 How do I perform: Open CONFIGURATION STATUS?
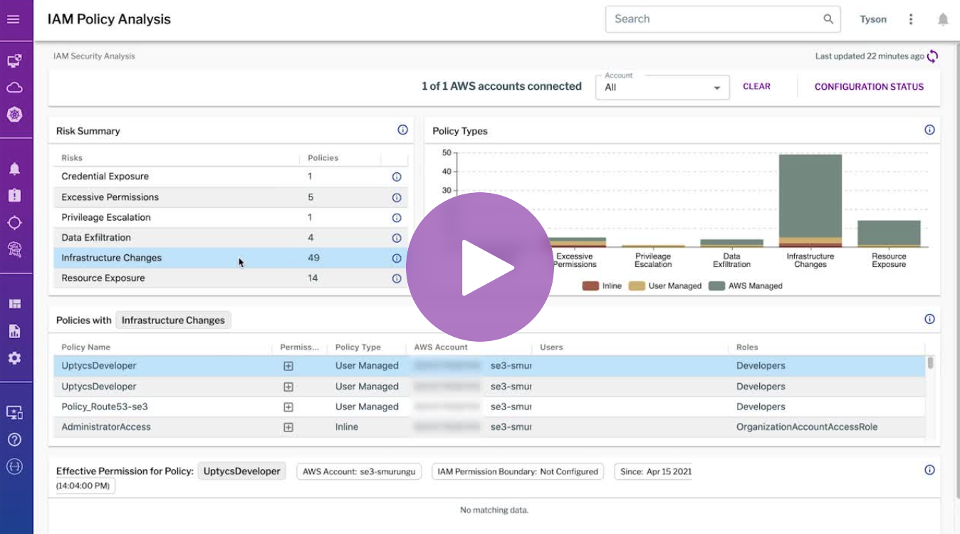click(869, 87)
